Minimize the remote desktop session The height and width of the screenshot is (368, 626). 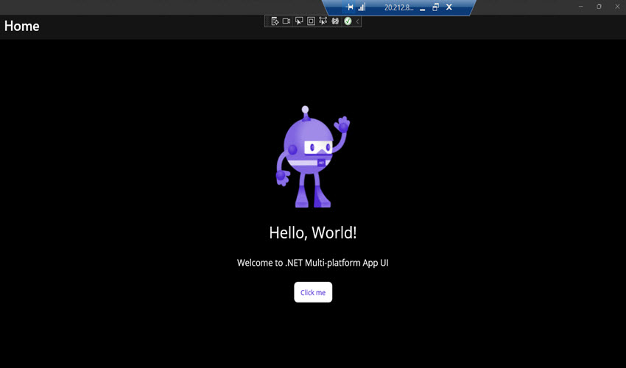pos(422,7)
